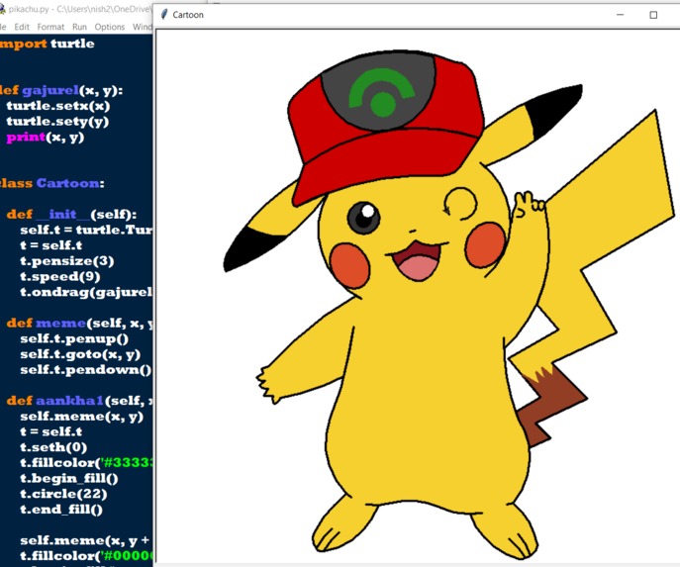The height and width of the screenshot is (567, 680).
Task: Open the Format menu in IDLE
Action: 50,27
